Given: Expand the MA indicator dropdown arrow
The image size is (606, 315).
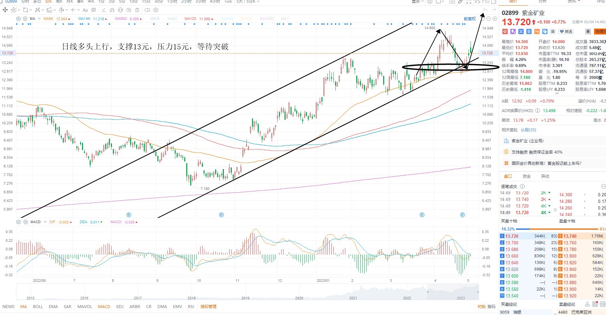Looking at the screenshot, I should tap(39, 19).
